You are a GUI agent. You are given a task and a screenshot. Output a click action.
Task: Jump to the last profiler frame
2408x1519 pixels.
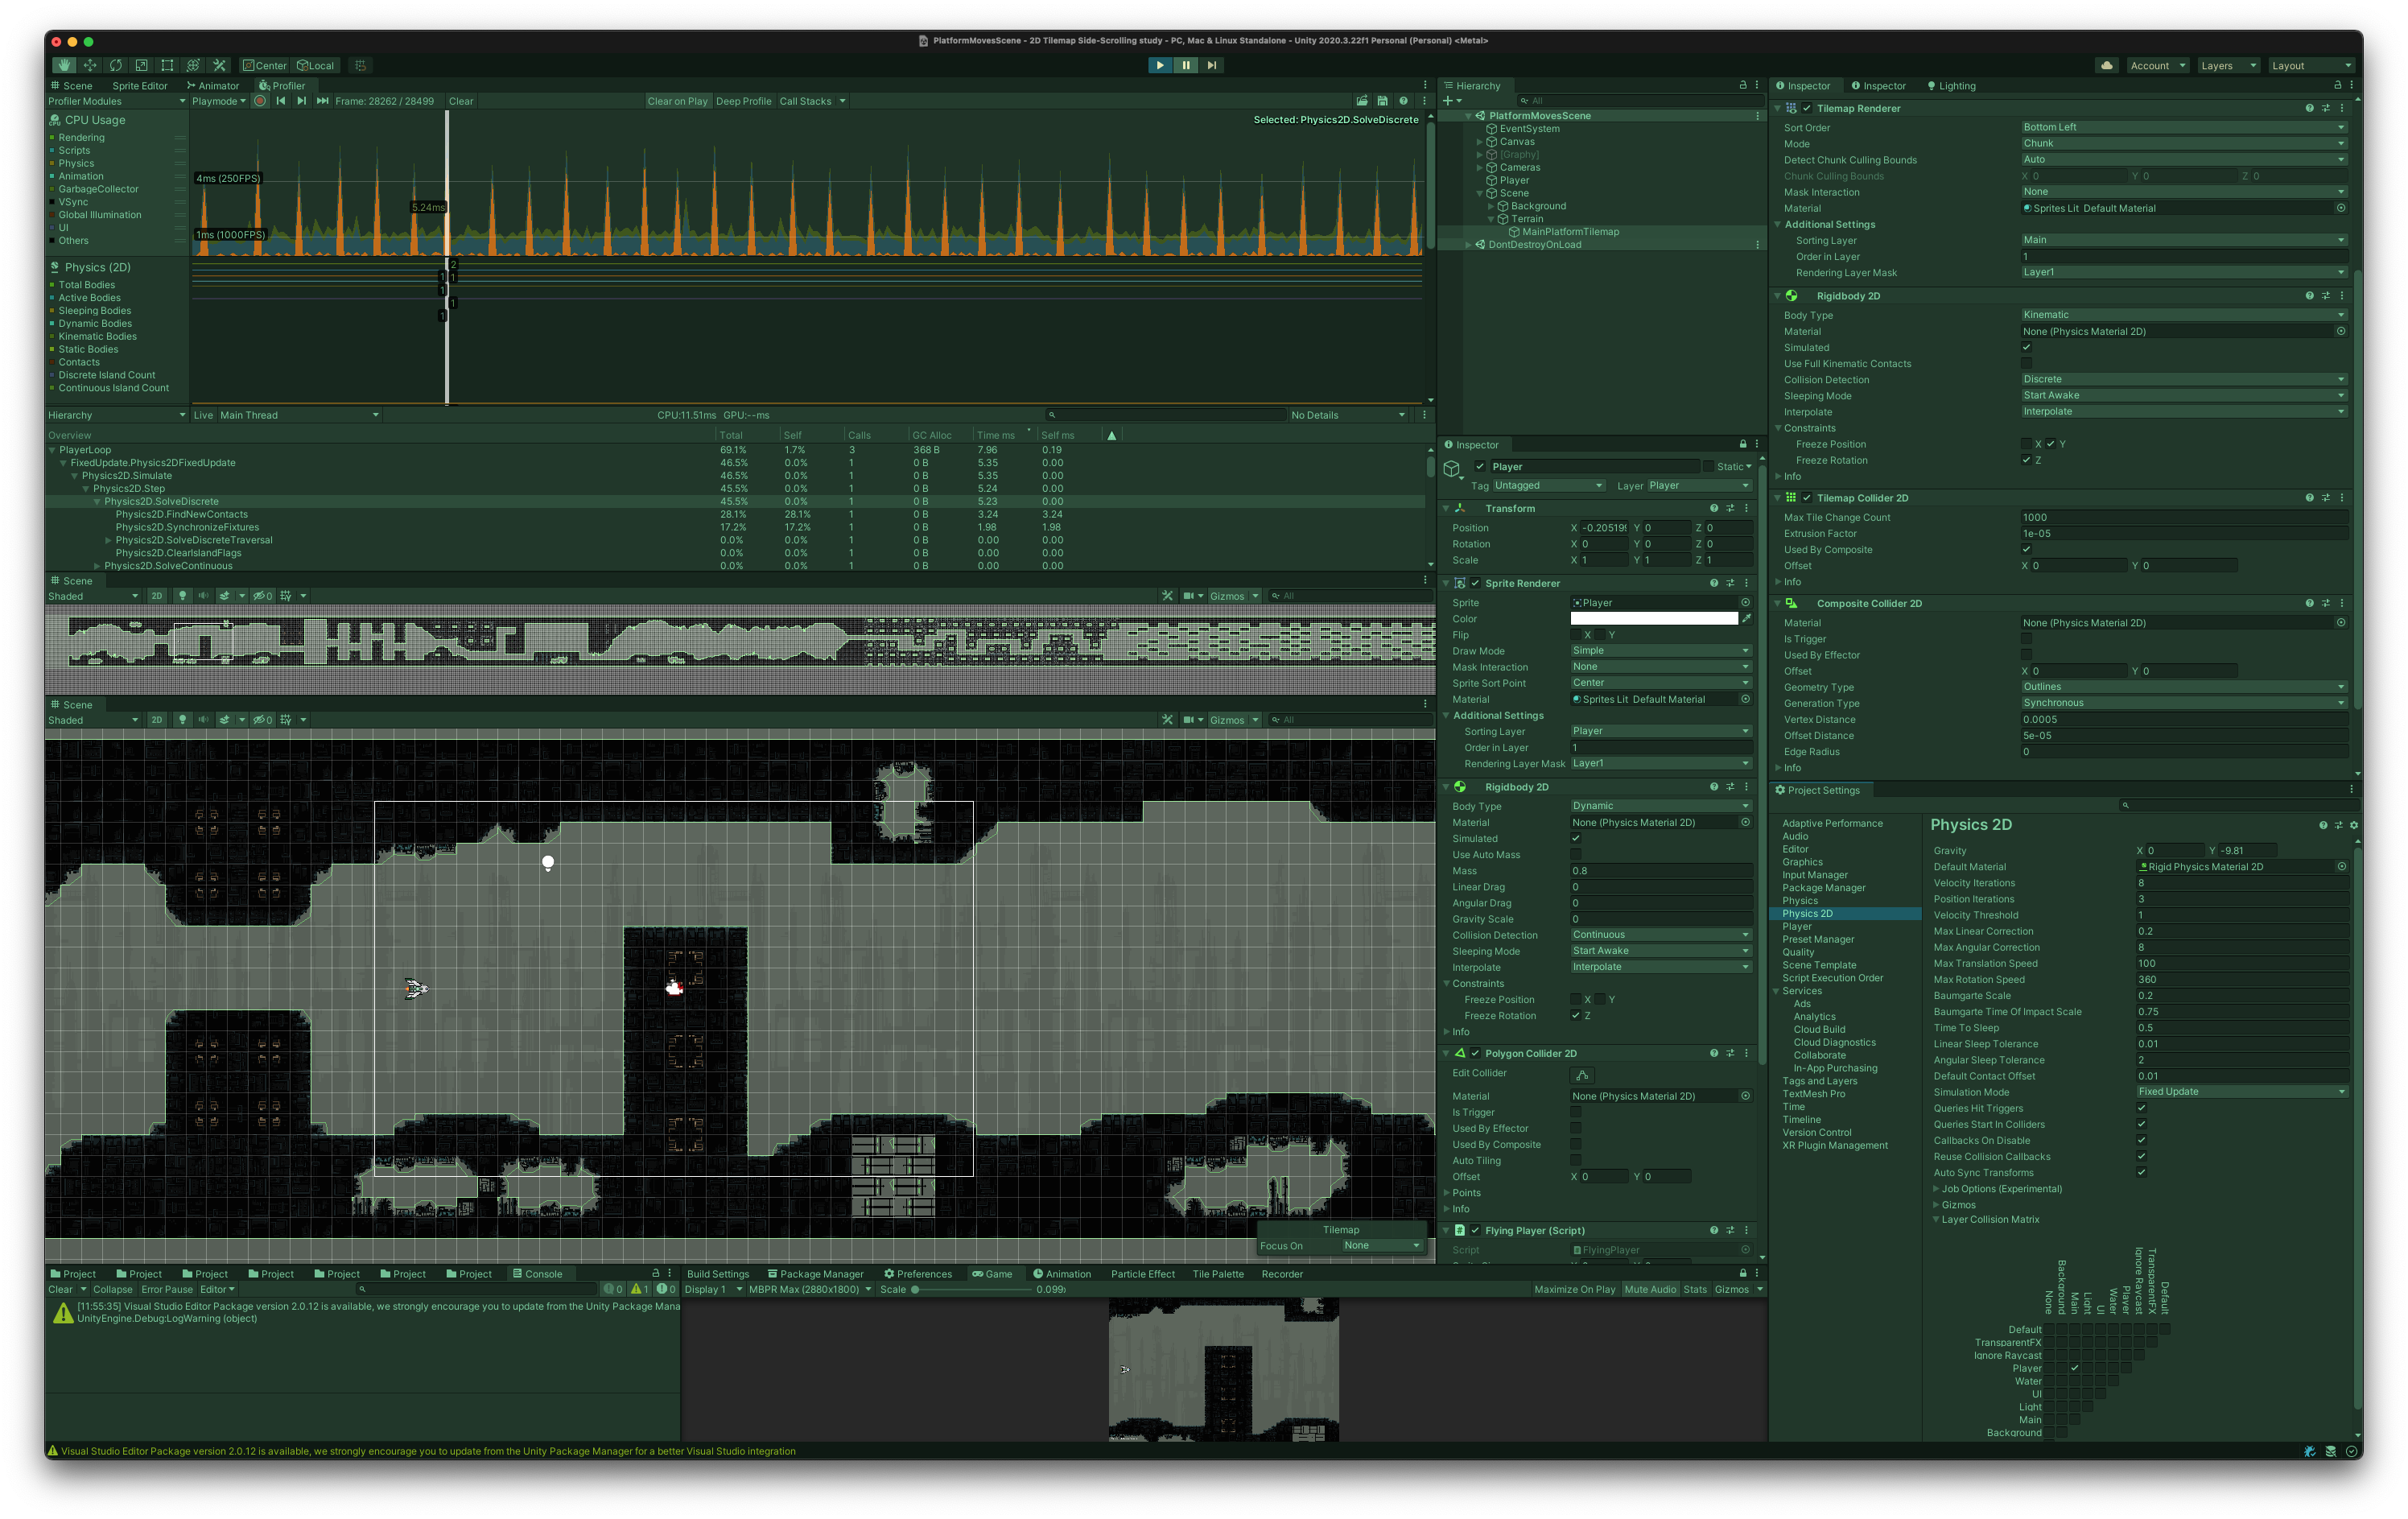click(x=322, y=101)
